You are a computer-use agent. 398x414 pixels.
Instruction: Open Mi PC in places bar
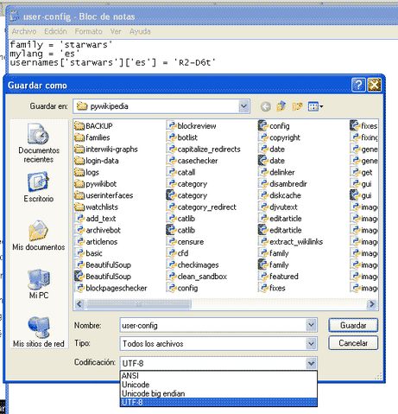tap(39, 283)
